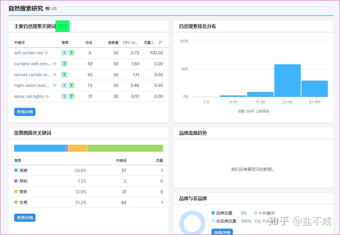Image resolution: width=340 pixels, height=235 pixels.
Task: Click the 自然搜索排名分布 panel title
Action: tap(198, 27)
